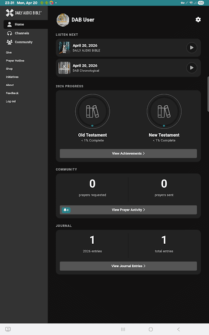Screen dimensions: 209x335
Task: Tap the prayers sent count
Action: [164, 183]
